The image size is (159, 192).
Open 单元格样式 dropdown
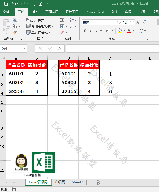(x=38, y=32)
